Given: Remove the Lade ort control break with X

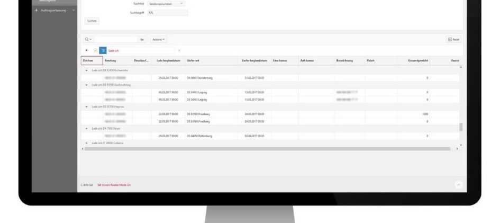Looking at the screenshot, I should pyautogui.click(x=179, y=50).
